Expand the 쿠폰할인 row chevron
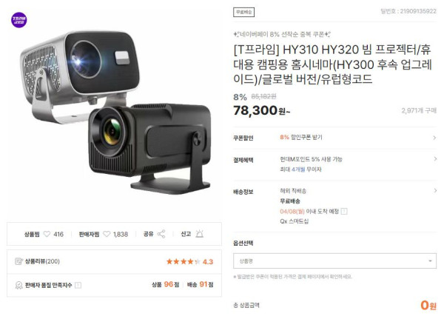 [x=434, y=138]
